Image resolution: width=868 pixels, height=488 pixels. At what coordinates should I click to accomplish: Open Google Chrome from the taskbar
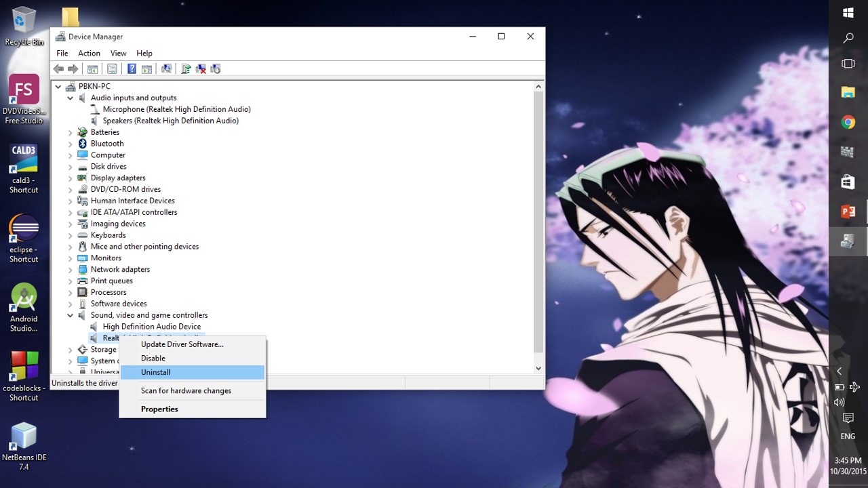click(x=848, y=122)
